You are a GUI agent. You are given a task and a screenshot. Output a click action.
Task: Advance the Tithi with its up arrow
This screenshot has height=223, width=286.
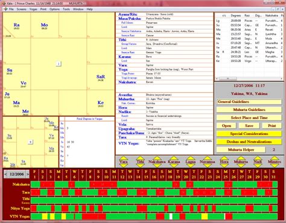coord(140,158)
